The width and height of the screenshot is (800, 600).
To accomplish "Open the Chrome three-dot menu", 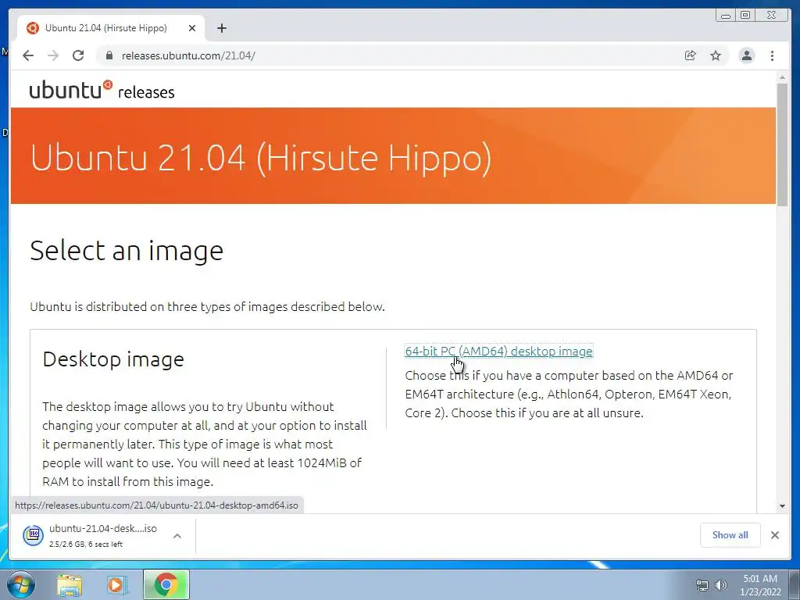I will 772,55.
